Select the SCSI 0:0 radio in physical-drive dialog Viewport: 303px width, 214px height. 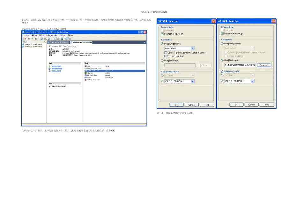(x=162, y=75)
